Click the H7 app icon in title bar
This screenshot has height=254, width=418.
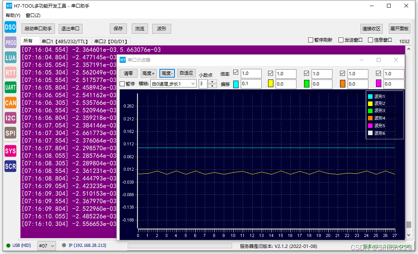9,6
